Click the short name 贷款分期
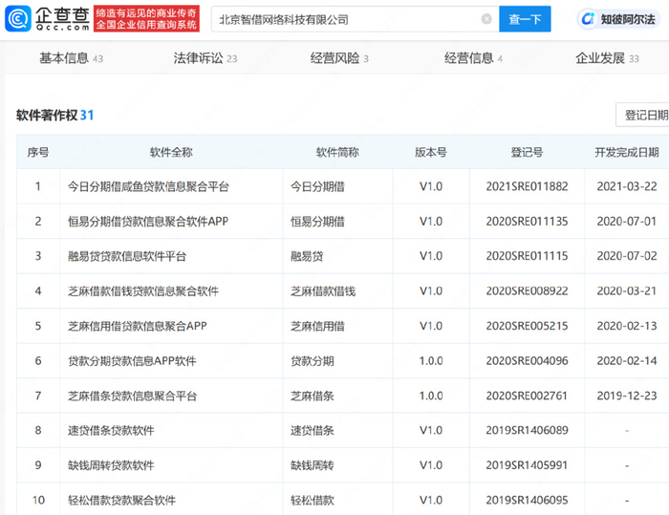 pyautogui.click(x=313, y=361)
